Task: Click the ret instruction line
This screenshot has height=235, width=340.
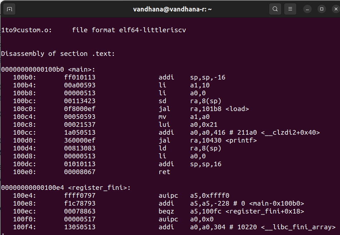Action: pyautogui.click(x=164, y=172)
